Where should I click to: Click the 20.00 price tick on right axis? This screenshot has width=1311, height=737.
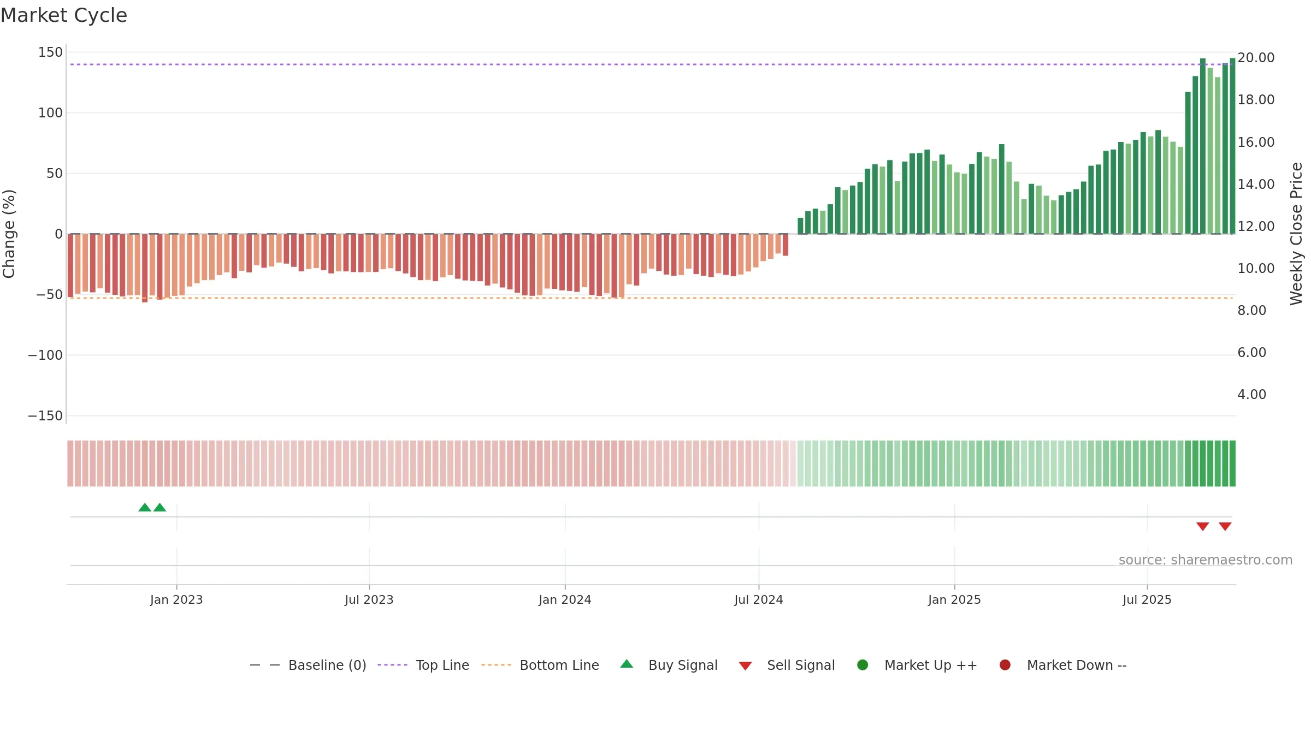[1256, 58]
